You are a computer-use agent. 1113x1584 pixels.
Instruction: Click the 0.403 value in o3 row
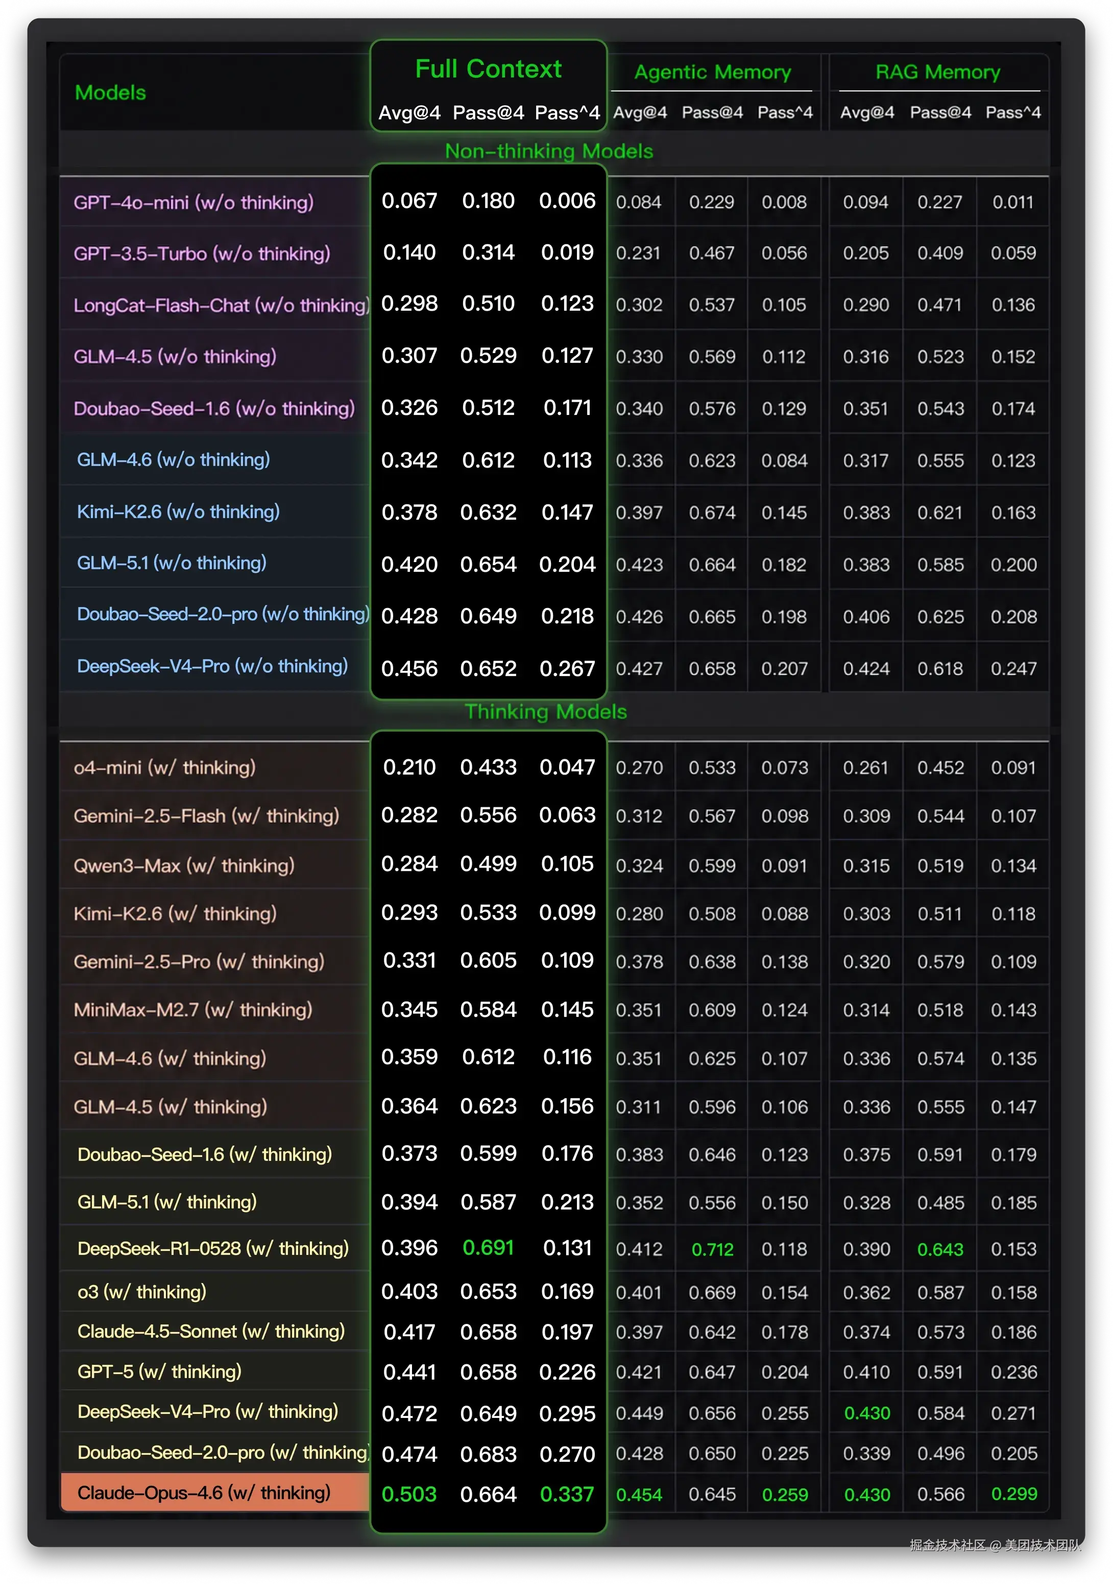pyautogui.click(x=409, y=1291)
